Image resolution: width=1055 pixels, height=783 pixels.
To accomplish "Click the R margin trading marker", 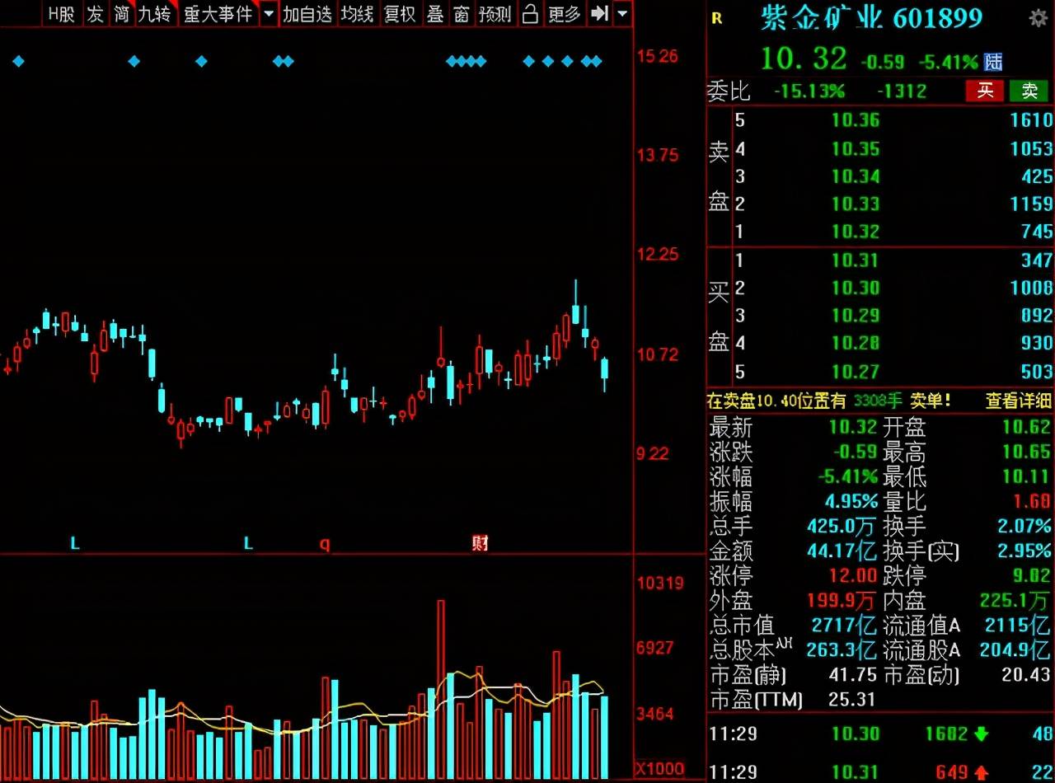I will pos(716,18).
